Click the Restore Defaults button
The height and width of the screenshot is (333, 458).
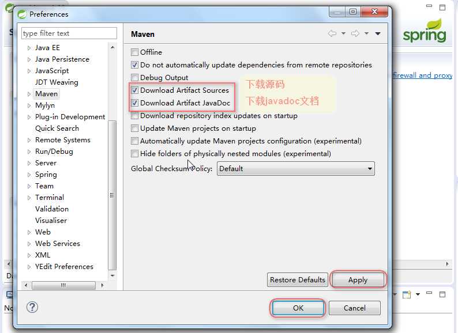click(x=297, y=280)
